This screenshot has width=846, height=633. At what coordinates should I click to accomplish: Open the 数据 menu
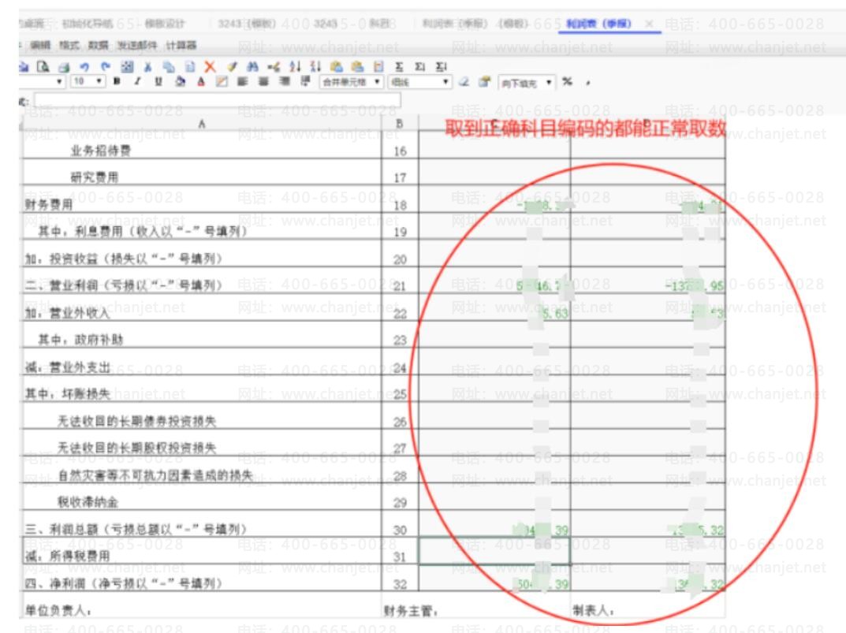(99, 46)
